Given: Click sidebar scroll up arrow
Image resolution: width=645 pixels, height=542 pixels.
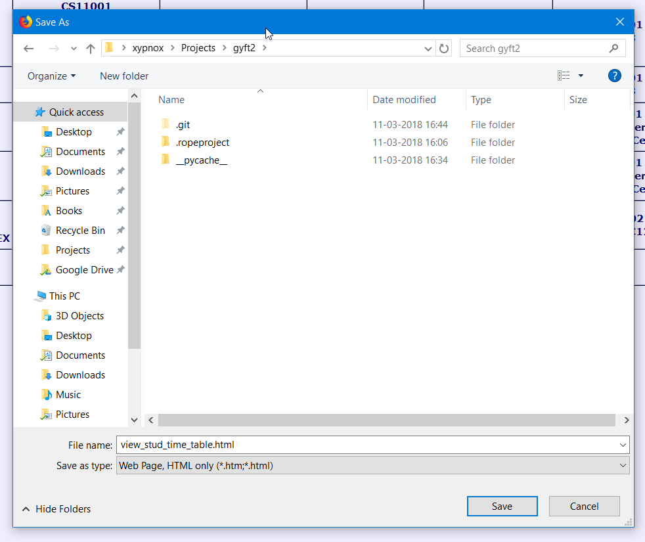Looking at the screenshot, I should click(x=134, y=96).
